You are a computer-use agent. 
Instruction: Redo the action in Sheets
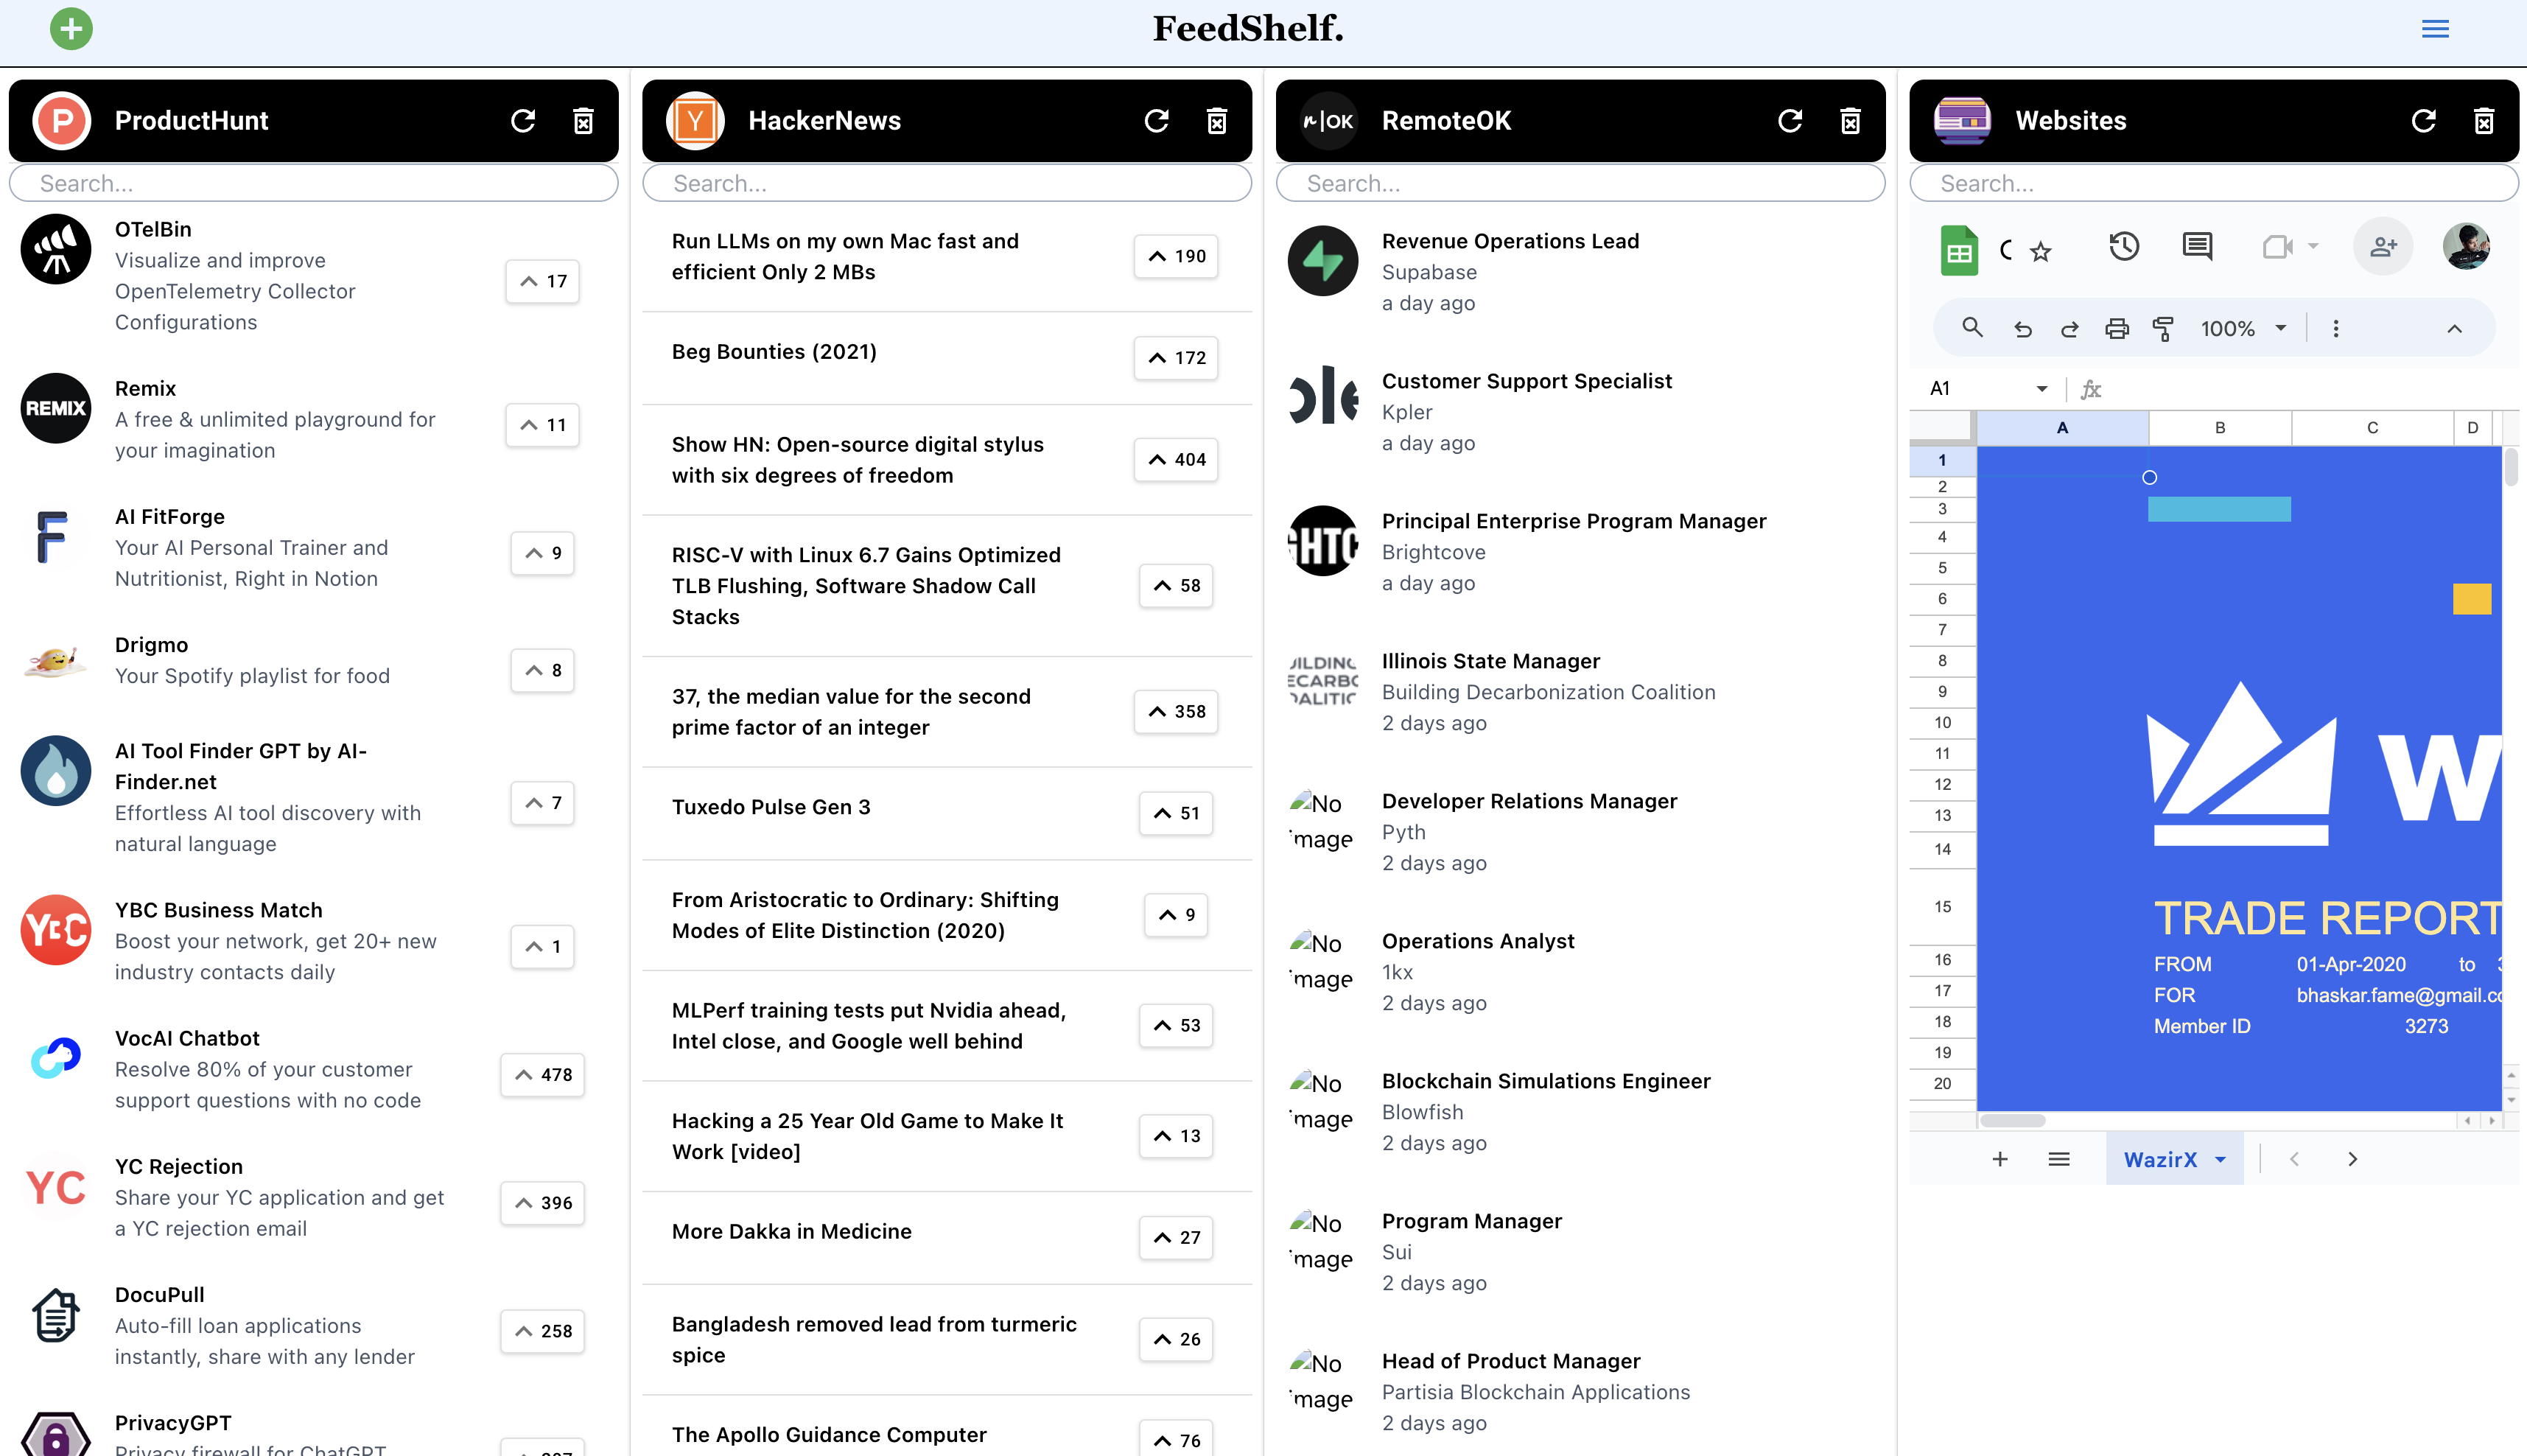point(2069,329)
